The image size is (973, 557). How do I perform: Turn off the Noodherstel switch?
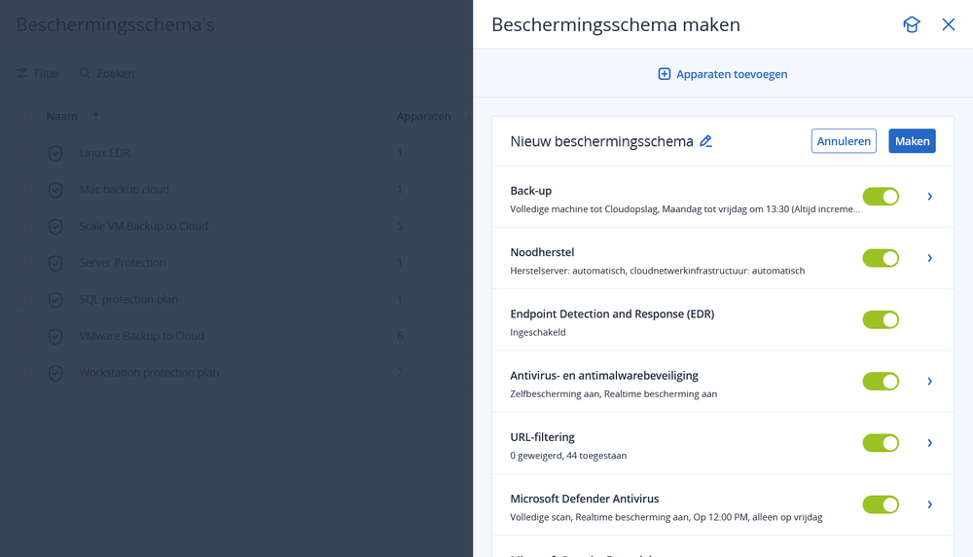(881, 258)
